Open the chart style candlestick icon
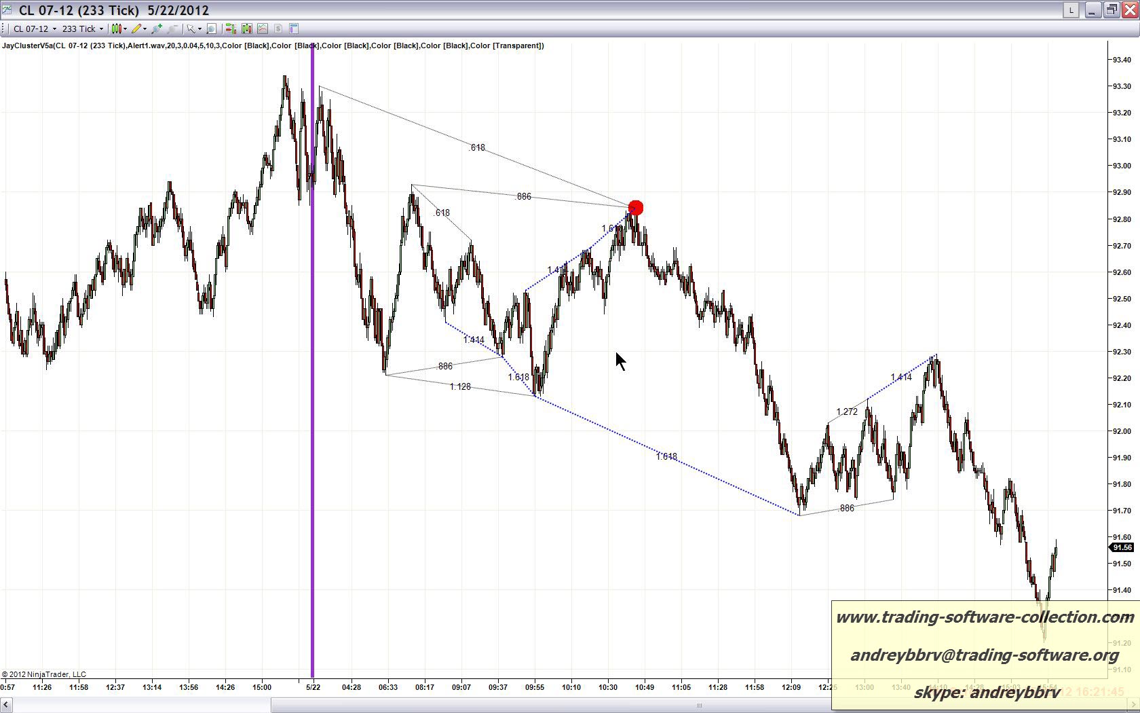 (x=116, y=29)
